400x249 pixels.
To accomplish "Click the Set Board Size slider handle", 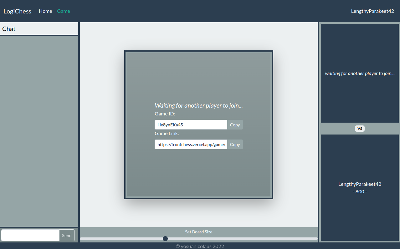I will coord(165,239).
